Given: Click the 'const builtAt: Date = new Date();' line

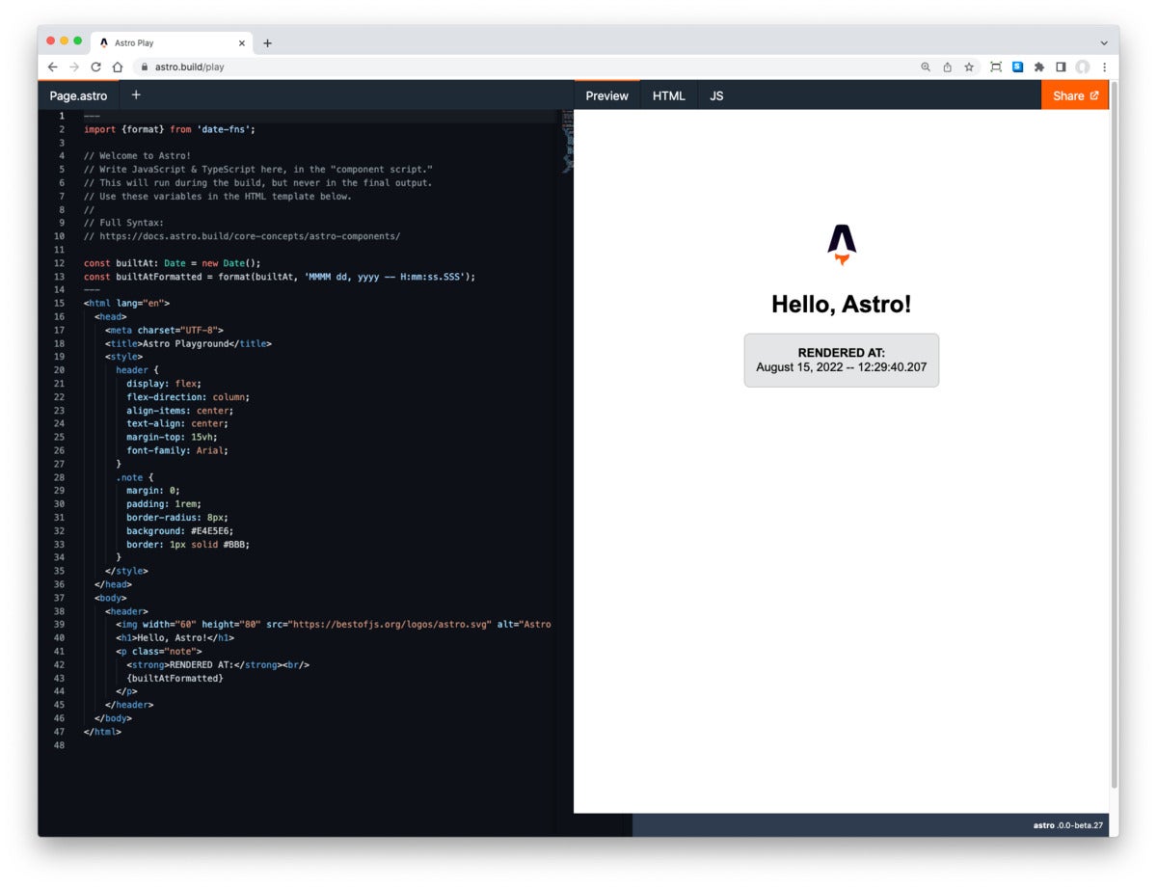Looking at the screenshot, I should click(173, 263).
